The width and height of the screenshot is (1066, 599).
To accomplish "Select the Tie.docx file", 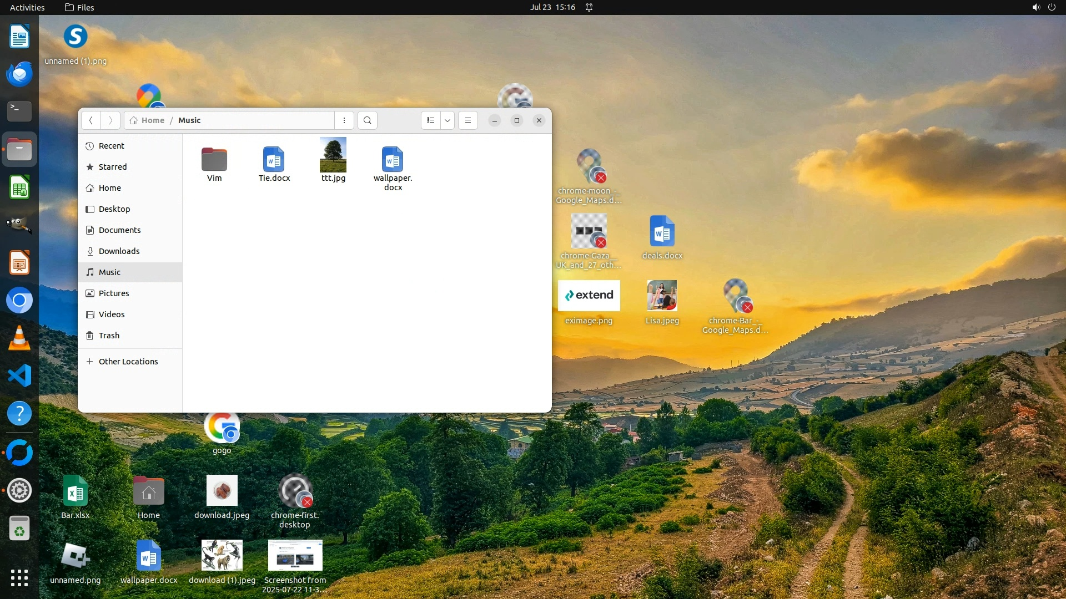I will coord(274,160).
